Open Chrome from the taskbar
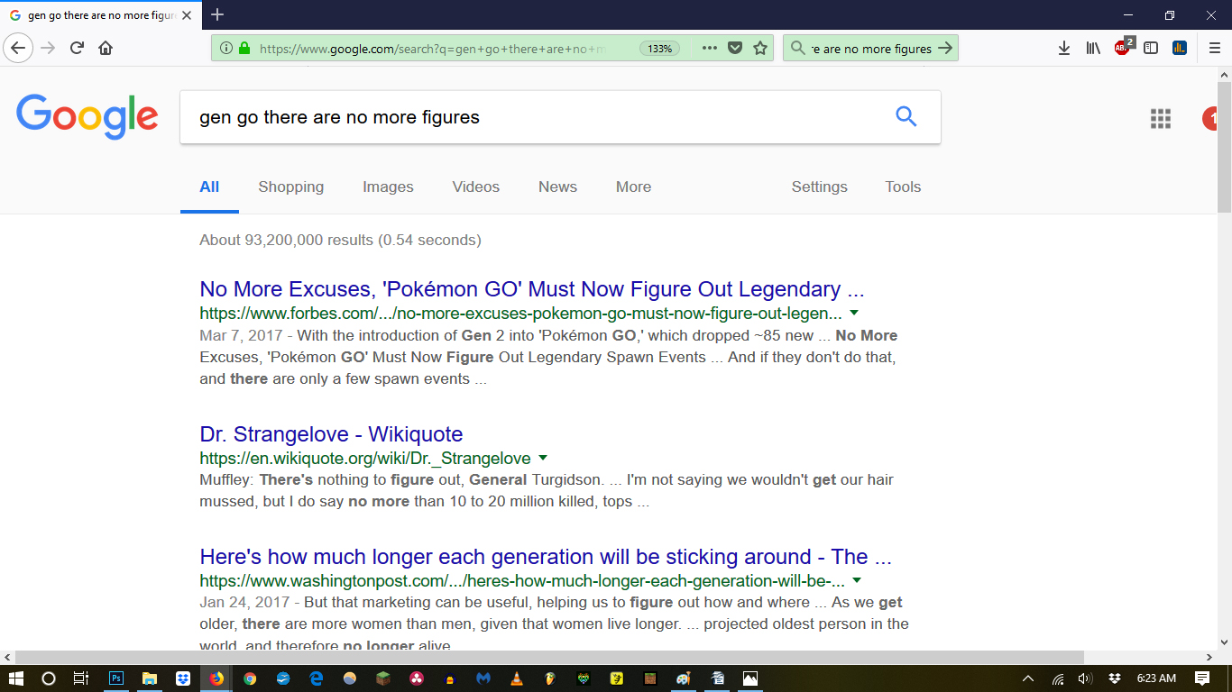The height and width of the screenshot is (692, 1232). (250, 678)
